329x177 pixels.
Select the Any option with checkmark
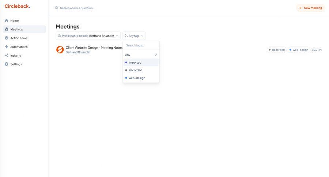pos(141,55)
